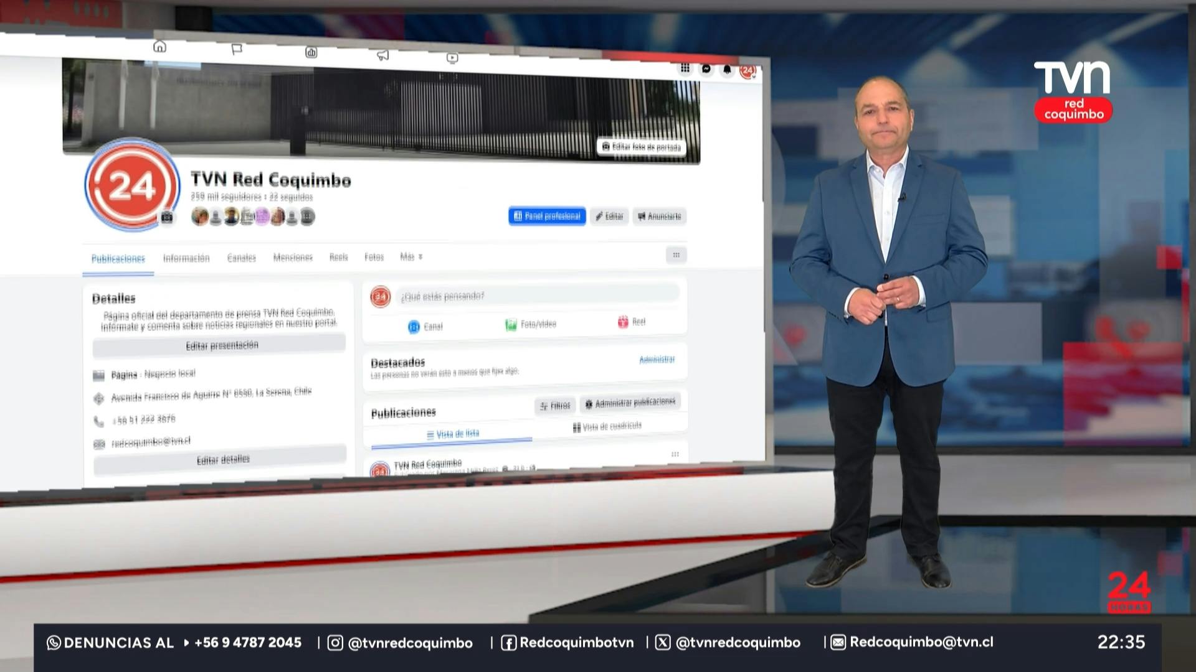Click the first follower avatar in the row
This screenshot has height=672, width=1196.
point(199,217)
